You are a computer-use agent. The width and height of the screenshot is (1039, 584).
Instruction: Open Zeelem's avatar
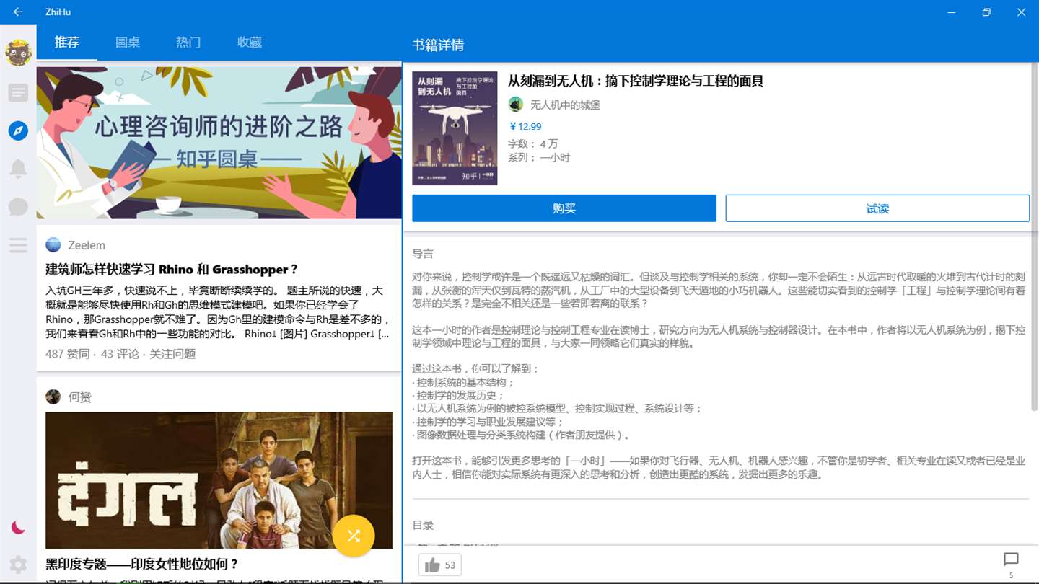click(x=53, y=245)
